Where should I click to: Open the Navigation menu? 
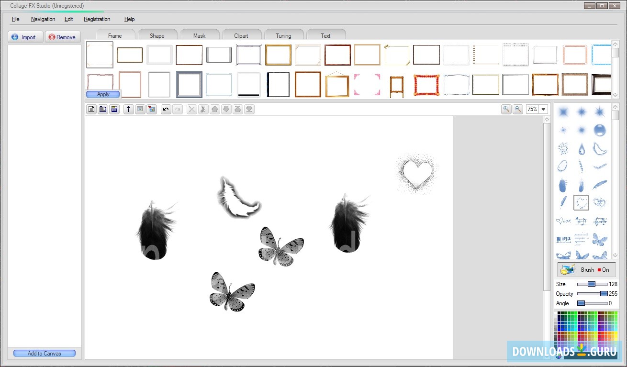pyautogui.click(x=43, y=19)
